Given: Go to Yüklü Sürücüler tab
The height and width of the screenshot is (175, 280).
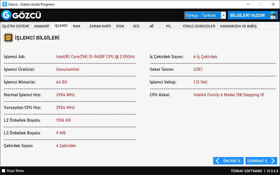Looking at the screenshot, I should tap(199, 26).
